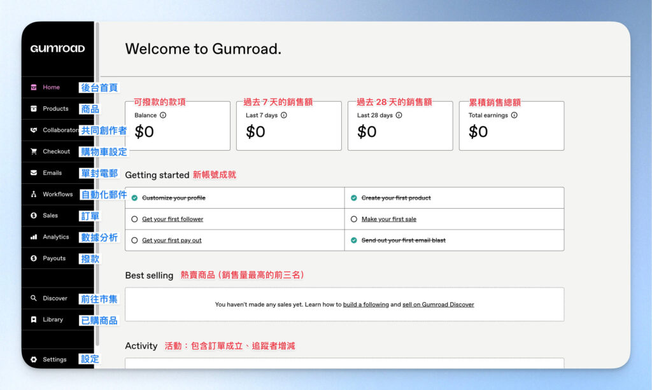Navigate to Emails in sidebar

coord(58,173)
